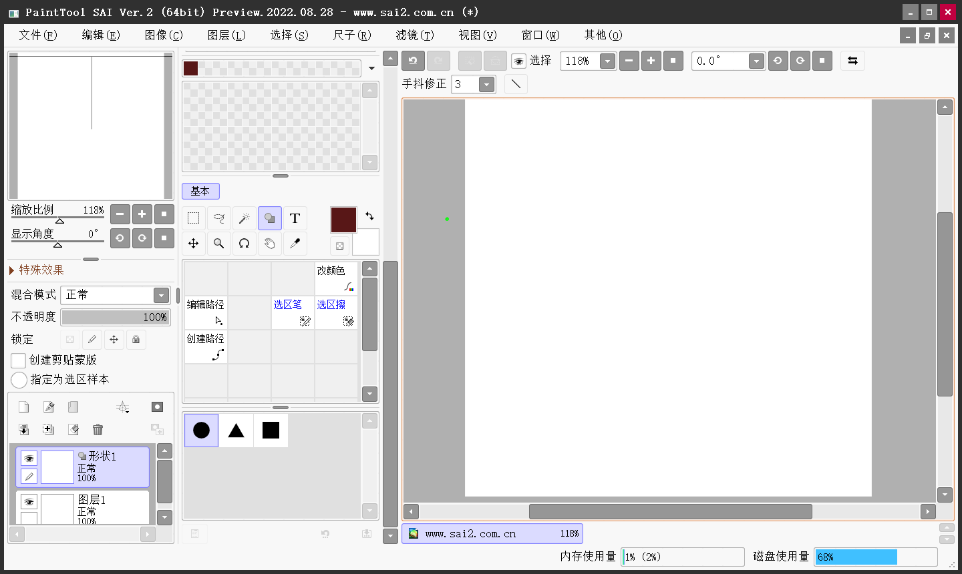Image resolution: width=962 pixels, height=574 pixels.
Task: Select the 编辑路径 tool
Action: coord(206,312)
